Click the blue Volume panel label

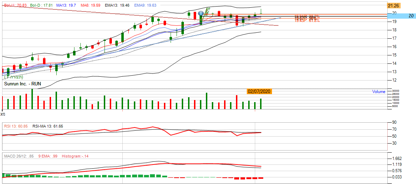click(379, 92)
